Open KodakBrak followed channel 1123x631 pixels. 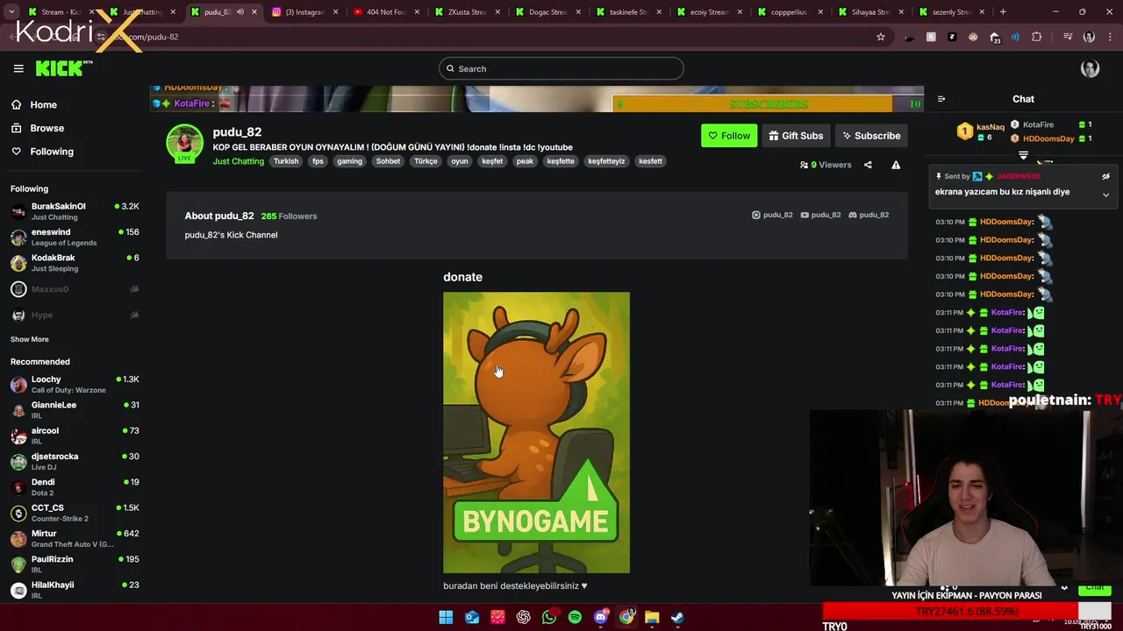point(75,263)
